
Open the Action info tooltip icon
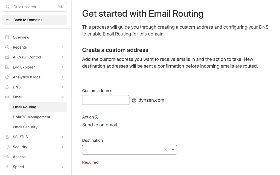(x=97, y=117)
